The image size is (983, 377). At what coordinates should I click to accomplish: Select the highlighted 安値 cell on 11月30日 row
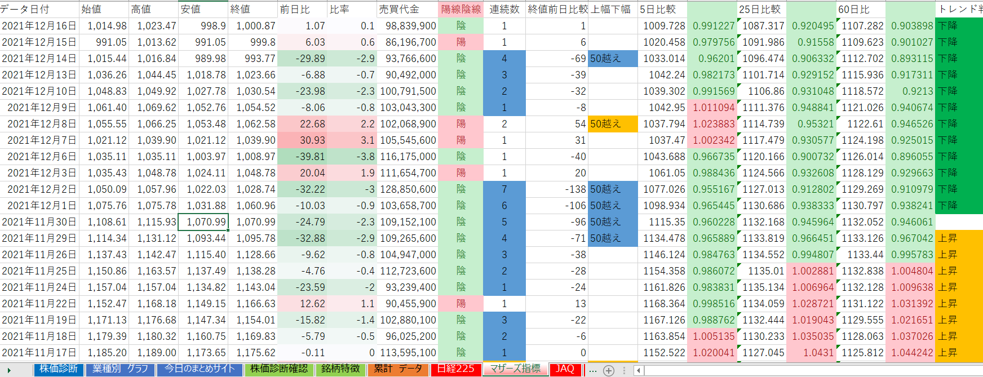pyautogui.click(x=203, y=222)
